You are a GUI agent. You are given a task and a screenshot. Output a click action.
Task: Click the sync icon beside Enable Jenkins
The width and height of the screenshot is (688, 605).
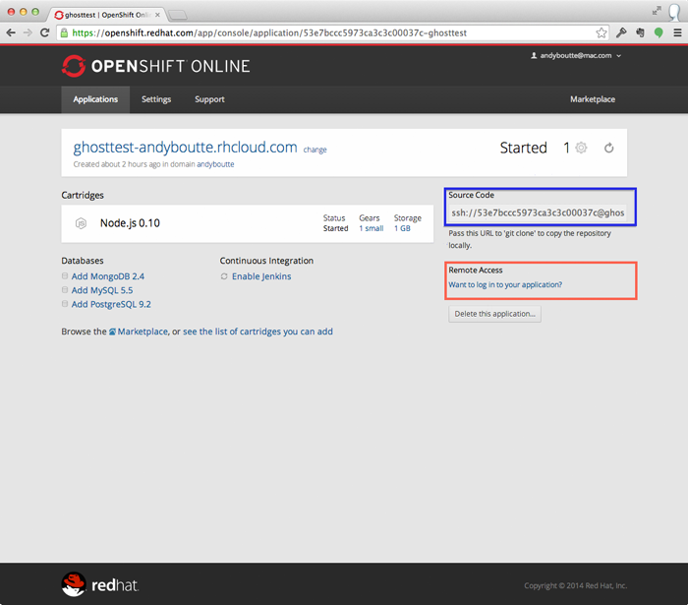click(224, 276)
